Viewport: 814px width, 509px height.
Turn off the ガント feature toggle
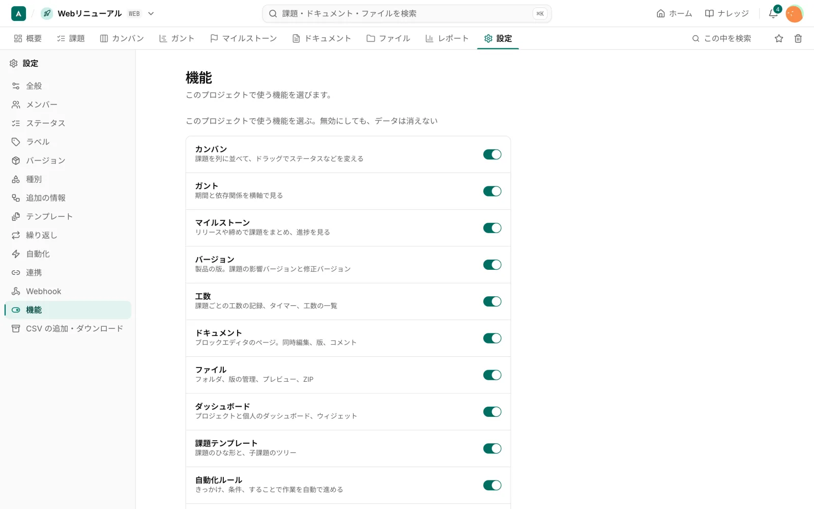(492, 191)
